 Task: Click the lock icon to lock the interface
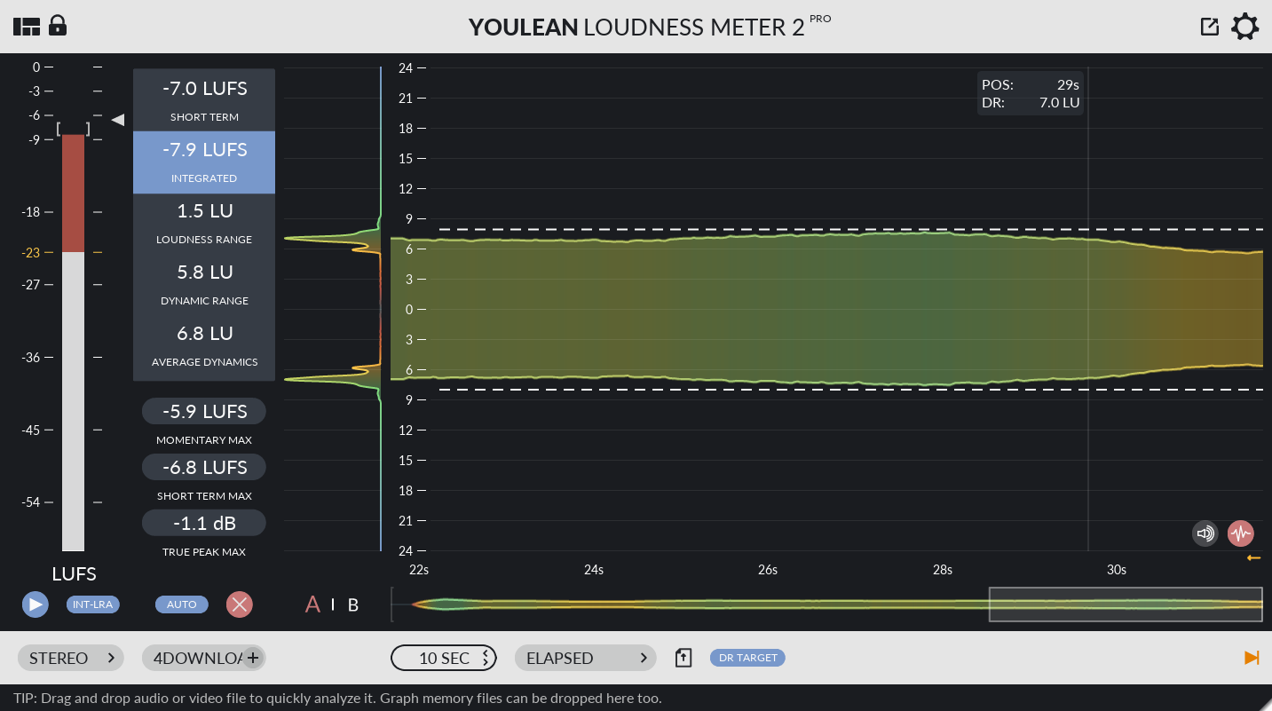[57, 26]
